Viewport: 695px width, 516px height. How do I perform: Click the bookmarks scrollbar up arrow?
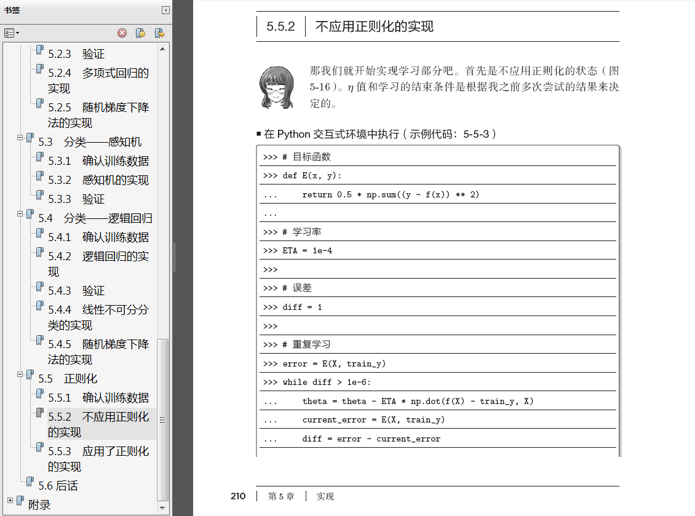pyautogui.click(x=162, y=49)
